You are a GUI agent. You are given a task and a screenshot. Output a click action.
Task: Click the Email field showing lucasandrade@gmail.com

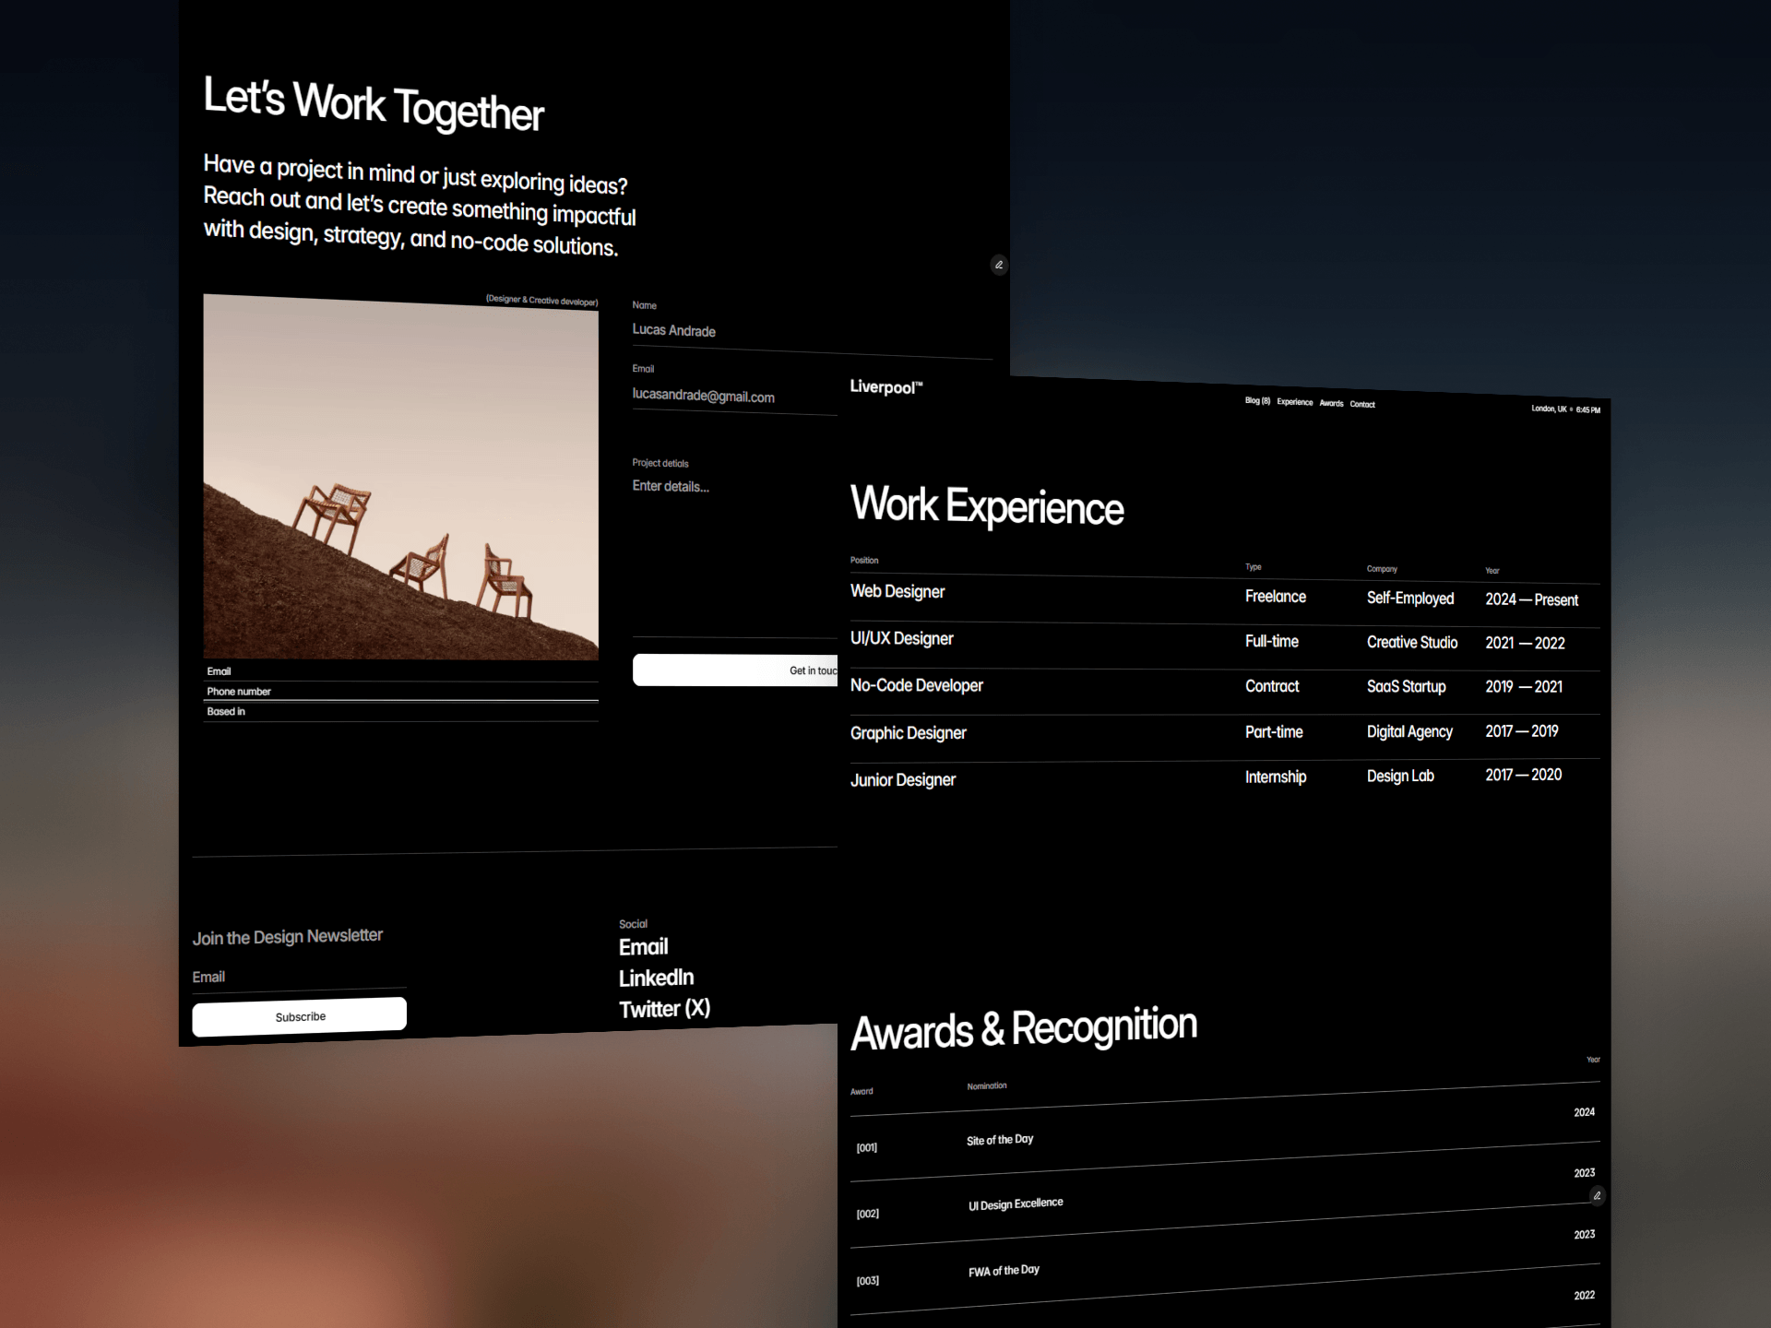(734, 396)
